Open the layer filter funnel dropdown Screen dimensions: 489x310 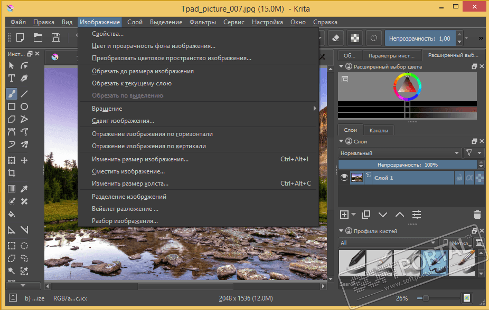coord(474,153)
